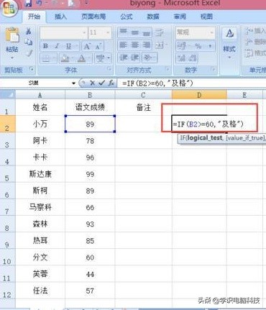Cancel formula entry with X
This screenshot has width=266, height=310.
click(92, 83)
